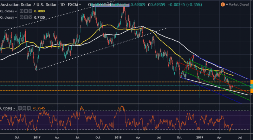This screenshot has height=140, width=253.
Task: Hide the RSI indicator showing 45.2545
Action: point(20,108)
